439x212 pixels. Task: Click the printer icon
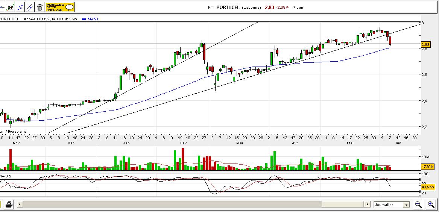(9, 204)
